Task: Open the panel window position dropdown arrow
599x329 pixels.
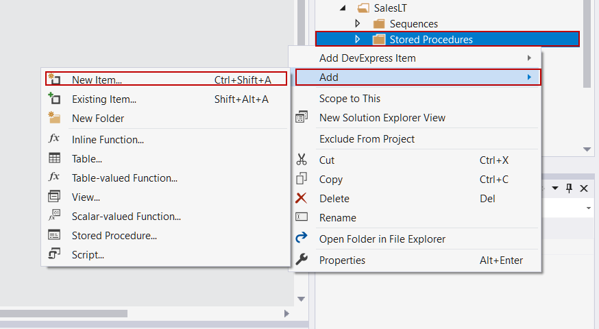Action: (555, 188)
